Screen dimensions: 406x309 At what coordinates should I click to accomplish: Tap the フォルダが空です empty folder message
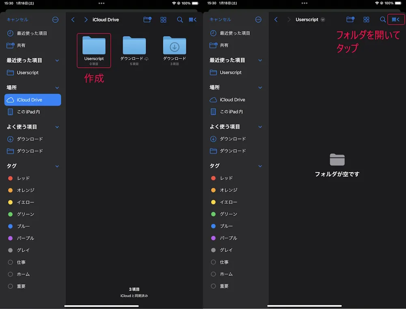(337, 174)
